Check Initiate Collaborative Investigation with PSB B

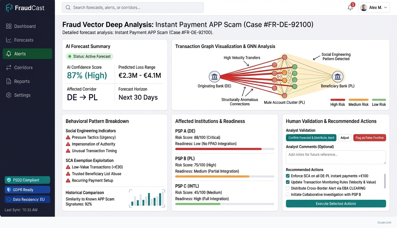[x=288, y=194]
